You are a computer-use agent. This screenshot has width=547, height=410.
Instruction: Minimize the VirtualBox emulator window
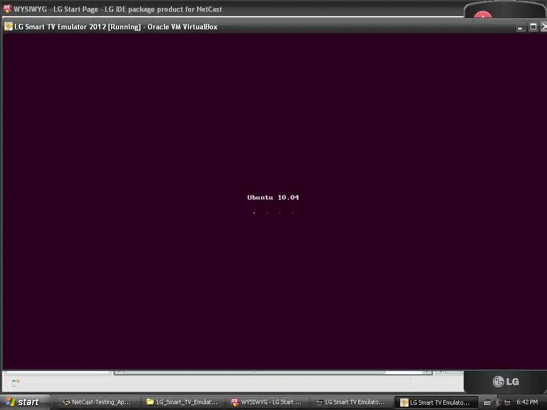click(x=520, y=27)
